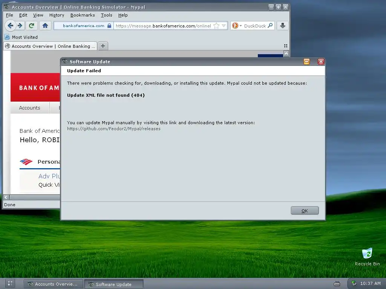The width and height of the screenshot is (386, 289).
Task: Open the File menu
Action: (x=9, y=15)
